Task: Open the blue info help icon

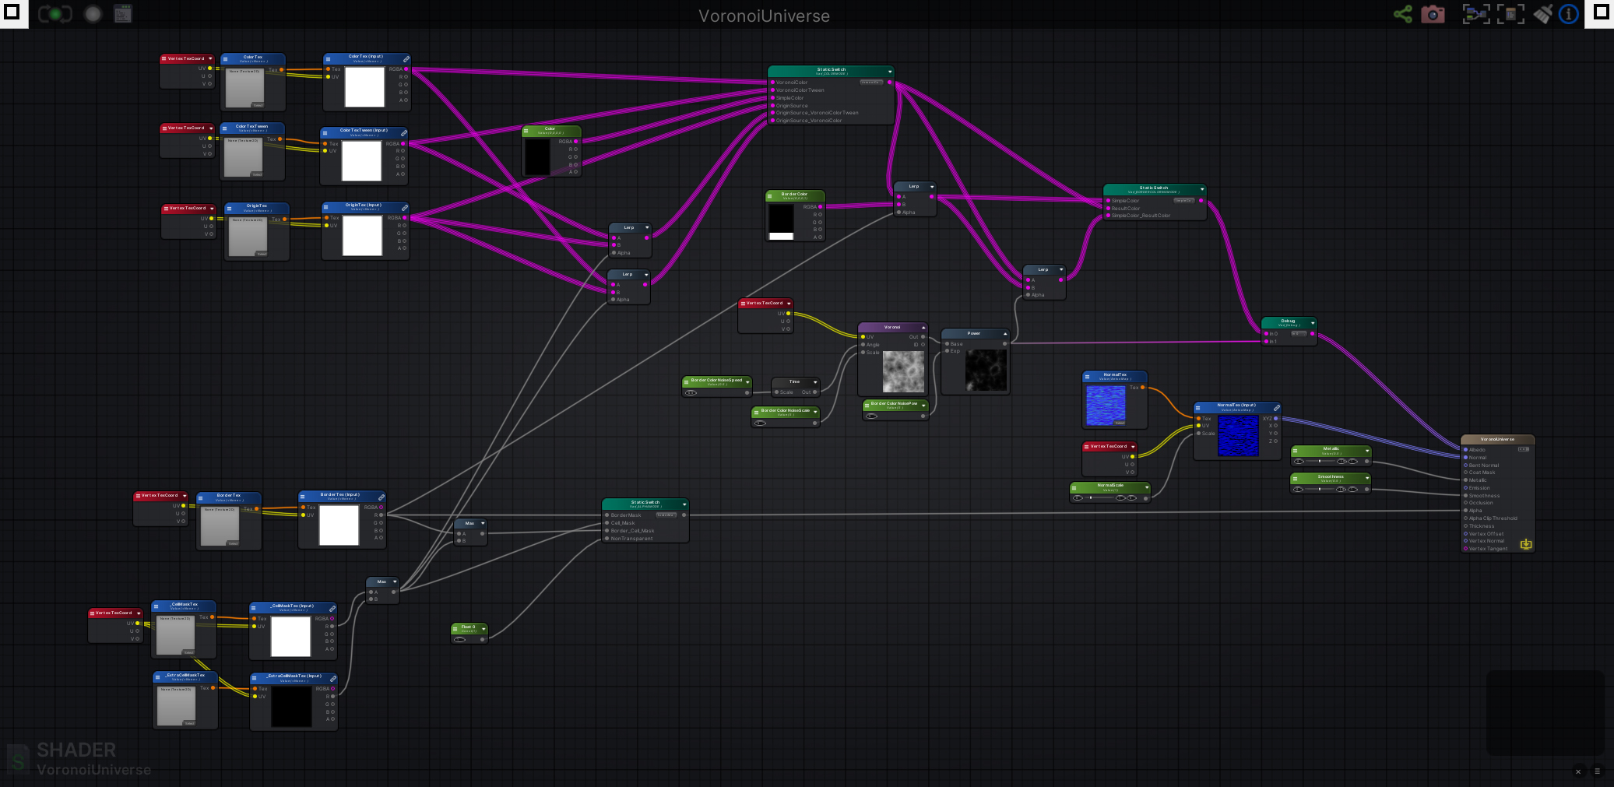Action: pyautogui.click(x=1569, y=14)
